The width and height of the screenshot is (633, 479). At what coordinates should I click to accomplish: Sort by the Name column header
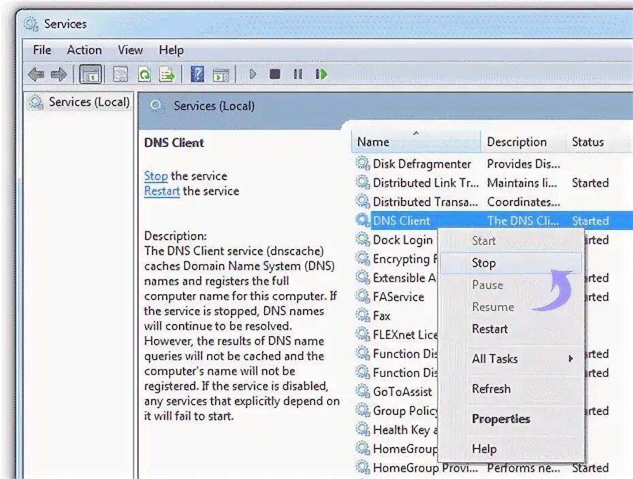click(416, 142)
